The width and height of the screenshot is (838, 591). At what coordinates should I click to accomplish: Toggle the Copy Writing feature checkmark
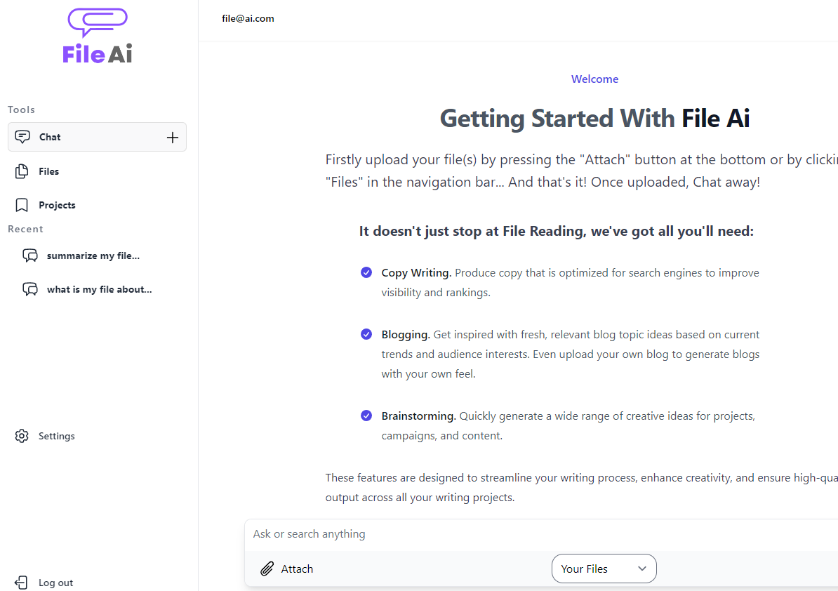pyautogui.click(x=366, y=272)
